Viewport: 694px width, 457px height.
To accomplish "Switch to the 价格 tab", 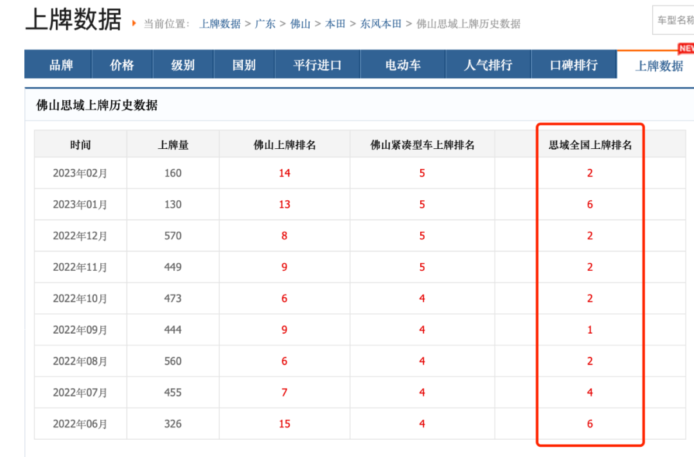I will click(x=122, y=65).
